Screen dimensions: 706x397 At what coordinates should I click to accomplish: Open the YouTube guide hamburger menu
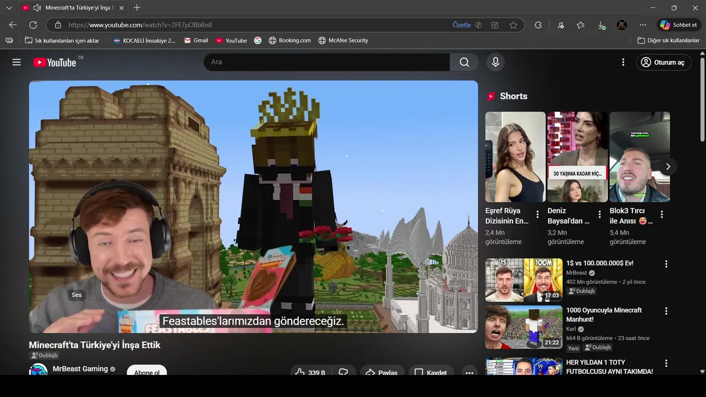pos(17,62)
